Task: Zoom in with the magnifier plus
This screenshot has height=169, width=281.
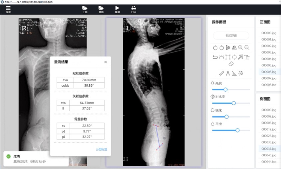Action: (x=240, y=47)
